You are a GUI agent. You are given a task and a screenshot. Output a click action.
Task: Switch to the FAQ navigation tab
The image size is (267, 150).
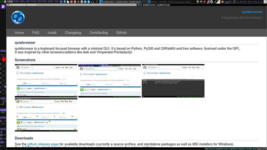pyautogui.click(x=36, y=33)
